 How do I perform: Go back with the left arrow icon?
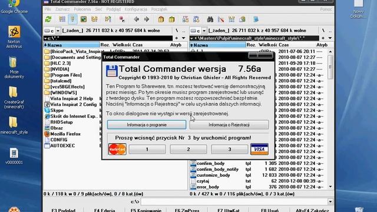tap(136, 19)
